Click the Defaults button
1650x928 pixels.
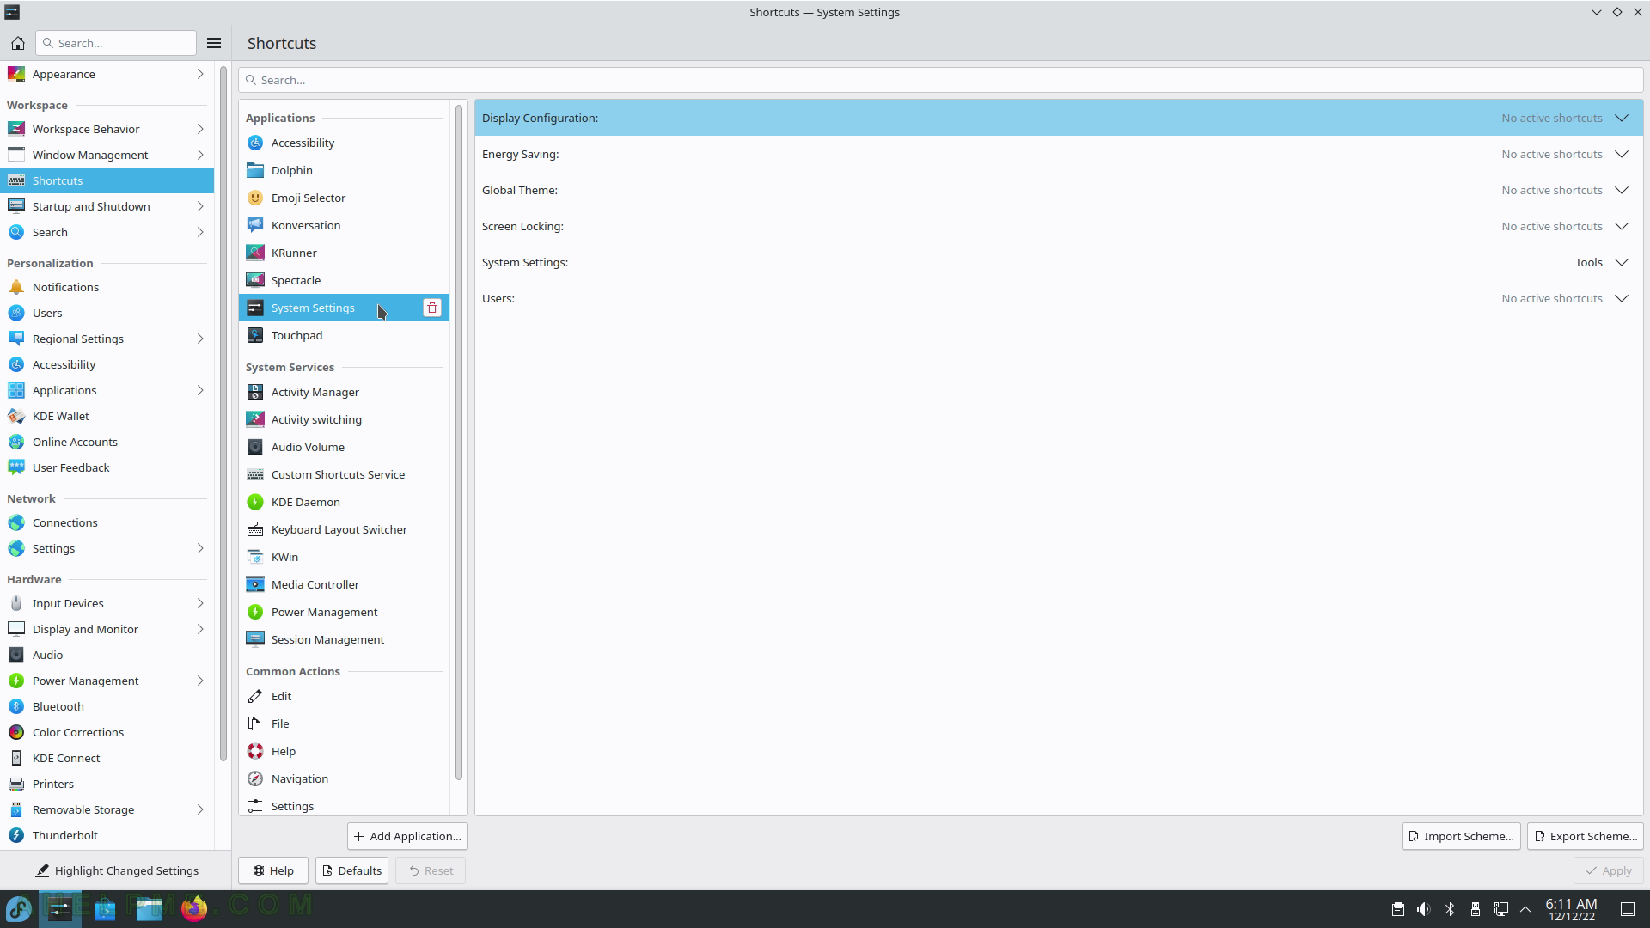pos(351,870)
